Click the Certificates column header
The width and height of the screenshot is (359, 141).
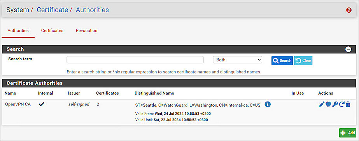pyautogui.click(x=107, y=93)
